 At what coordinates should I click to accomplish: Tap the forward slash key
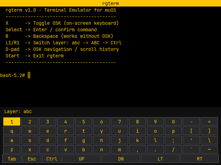click(173, 150)
